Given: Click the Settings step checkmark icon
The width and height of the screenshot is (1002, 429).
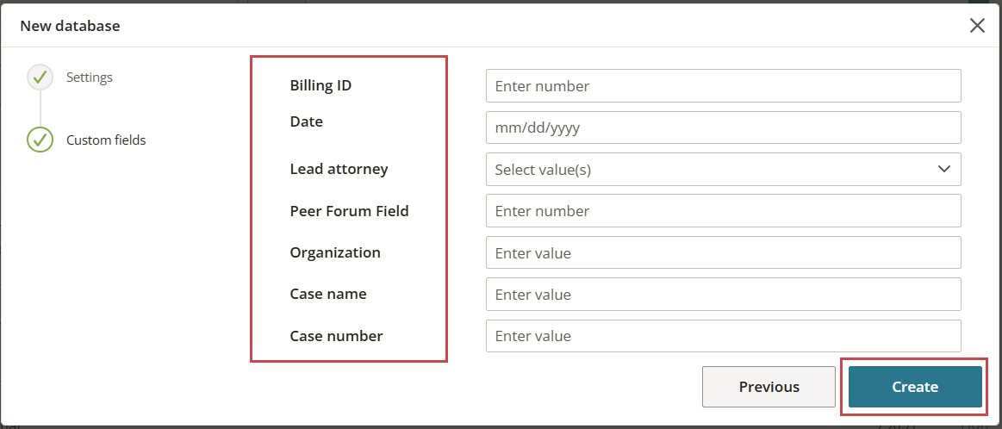Looking at the screenshot, I should pos(40,78).
